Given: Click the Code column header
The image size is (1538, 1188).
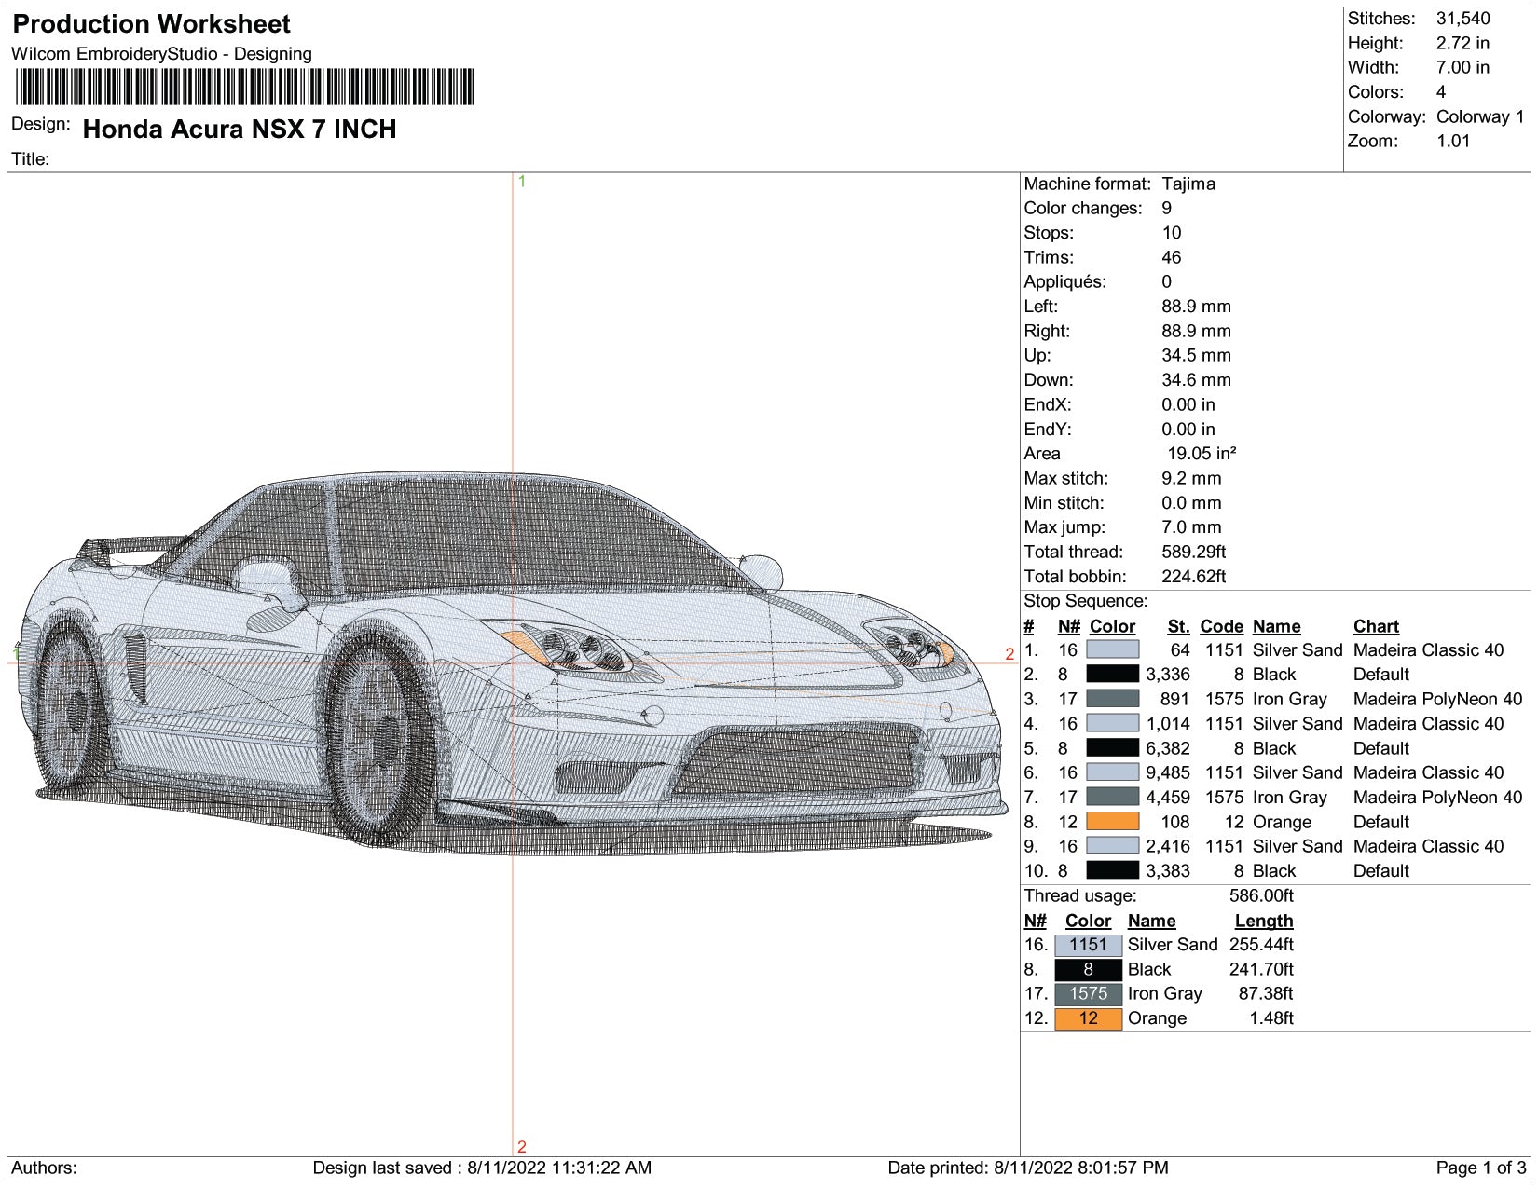Looking at the screenshot, I should click(x=1221, y=626).
